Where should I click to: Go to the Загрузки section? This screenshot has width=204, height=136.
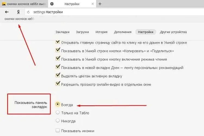point(82,32)
